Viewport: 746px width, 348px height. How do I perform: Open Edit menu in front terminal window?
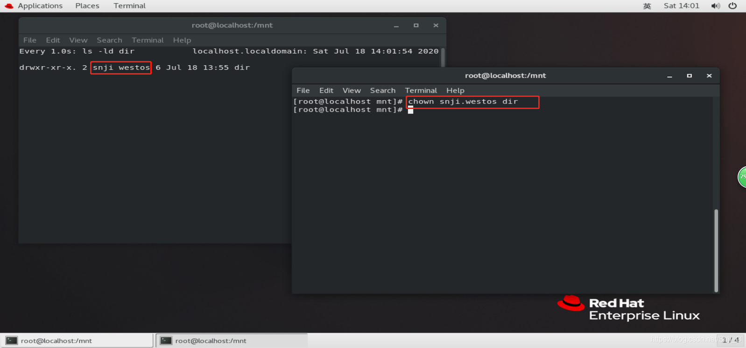[x=326, y=90]
